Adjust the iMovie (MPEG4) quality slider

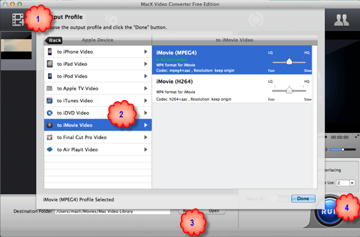coord(289,62)
